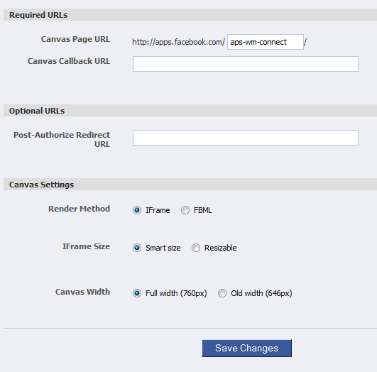
Task: Focus the Canvas Page URL field containing aps-wm-connect
Action: click(266, 42)
